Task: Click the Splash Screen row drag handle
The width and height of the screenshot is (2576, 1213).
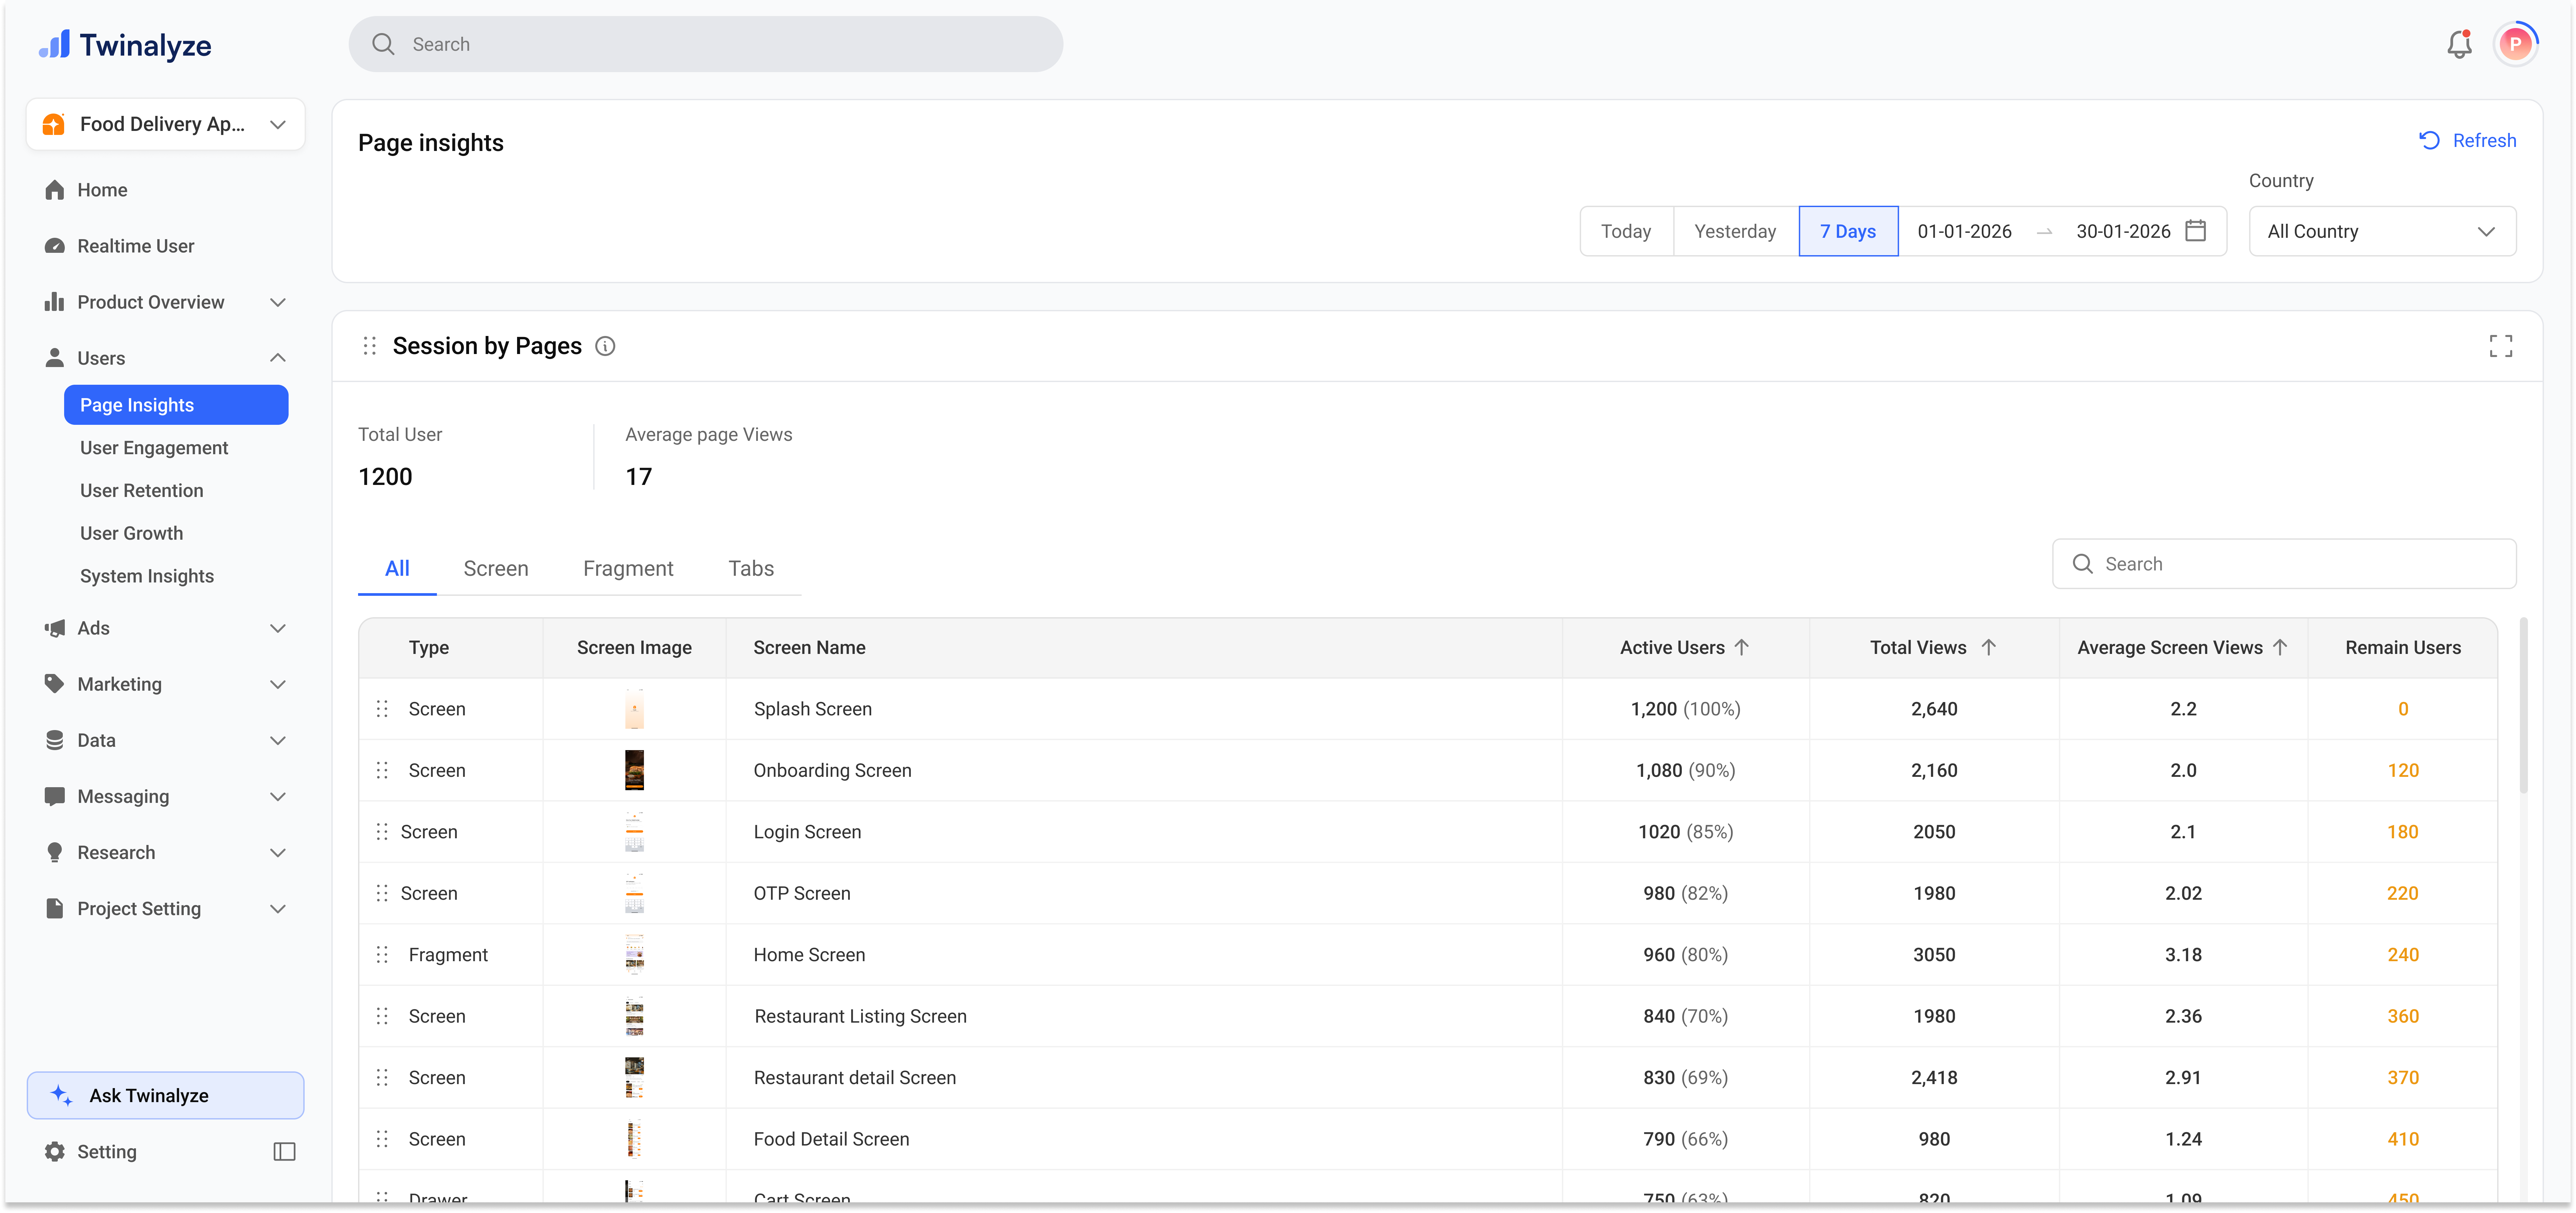Action: (x=382, y=709)
